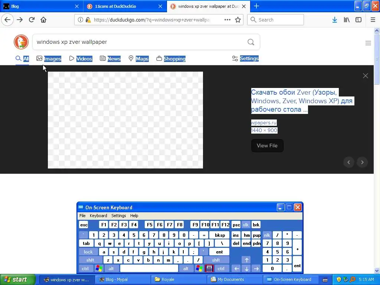Open the Скачать обои Zver title link
This screenshot has width=380, height=285.
pyautogui.click(x=302, y=101)
